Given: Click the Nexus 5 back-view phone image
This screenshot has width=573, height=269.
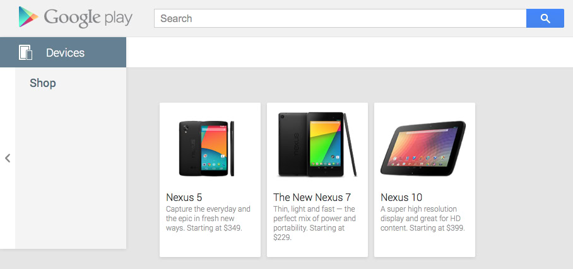Looking at the screenshot, I should pos(189,149).
